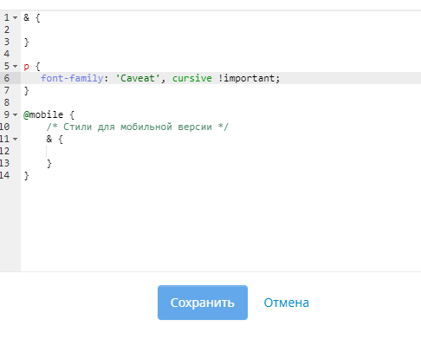This screenshot has width=421, height=339.
Task: Click the '& {' text on line 1
Action: click(32, 18)
